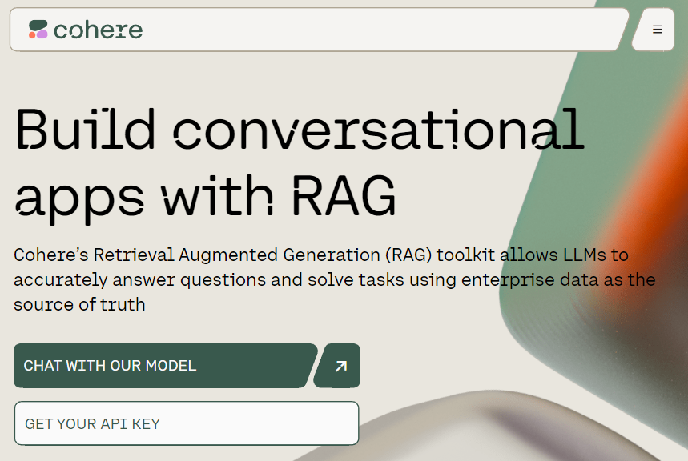Screen dimensions: 688x461
Task: Click the paragraph about Retrieval Augmented Generation toolkit
Action: [334, 279]
